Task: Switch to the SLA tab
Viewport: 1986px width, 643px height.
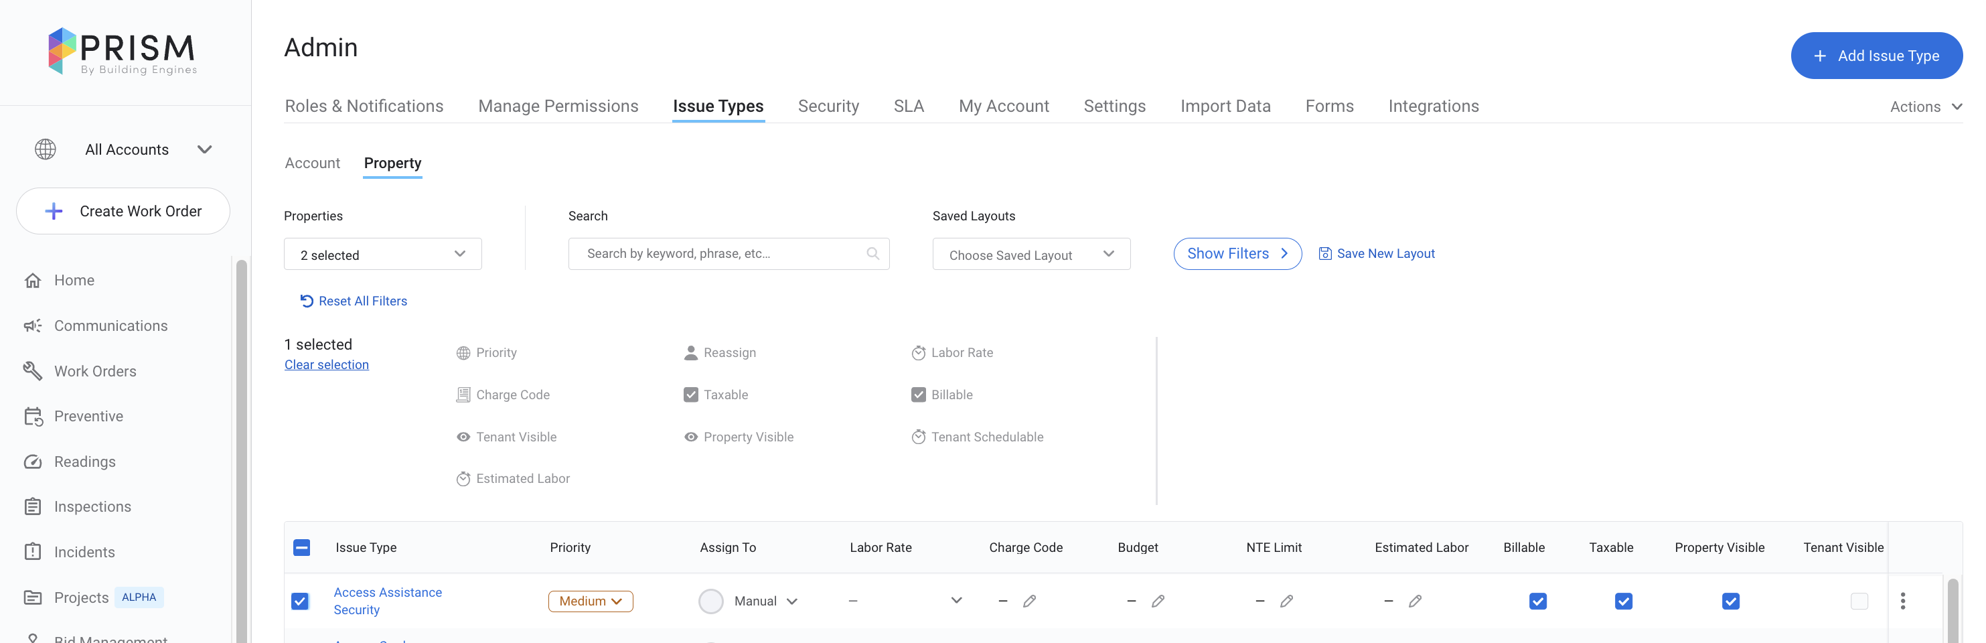Action: pyautogui.click(x=908, y=106)
